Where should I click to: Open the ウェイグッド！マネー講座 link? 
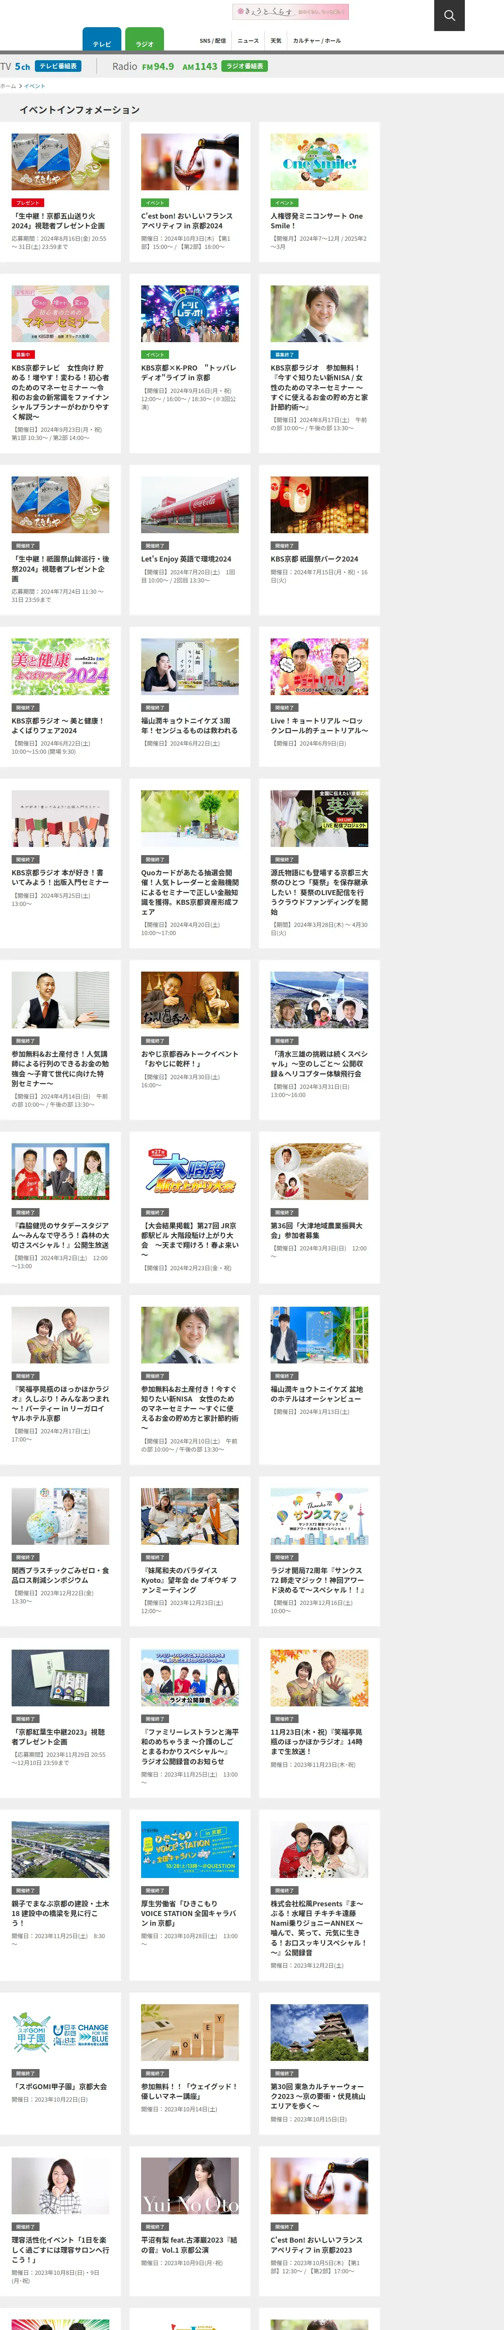coord(190,2091)
